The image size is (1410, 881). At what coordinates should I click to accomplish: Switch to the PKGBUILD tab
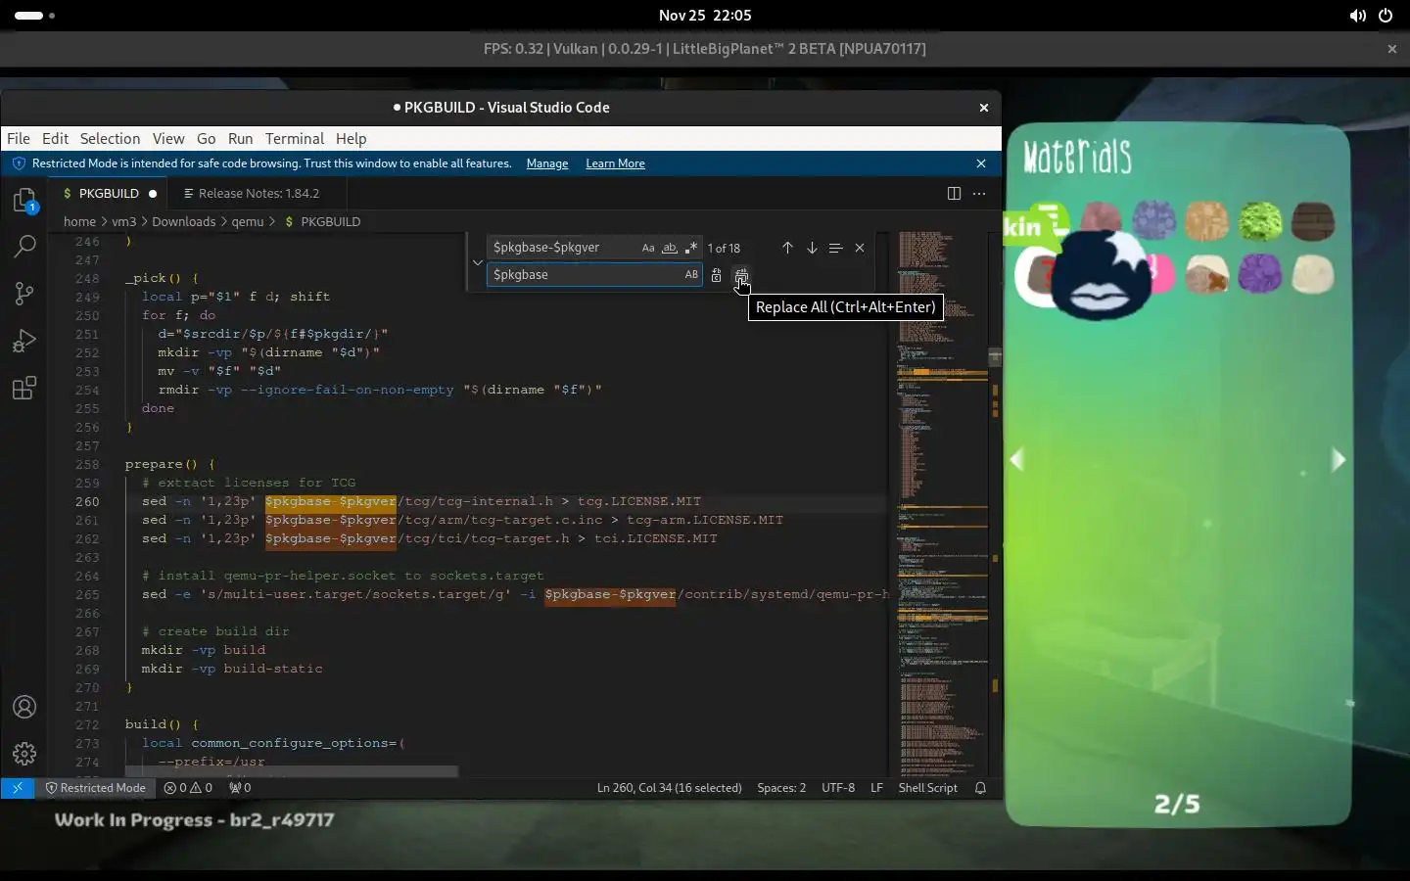coord(109,194)
